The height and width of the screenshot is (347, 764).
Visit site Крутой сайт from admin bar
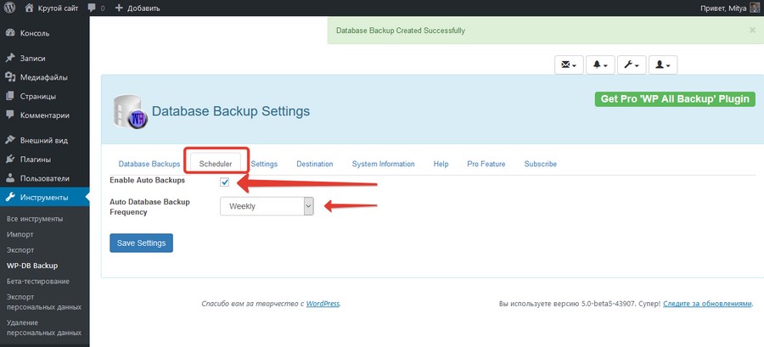tap(51, 8)
